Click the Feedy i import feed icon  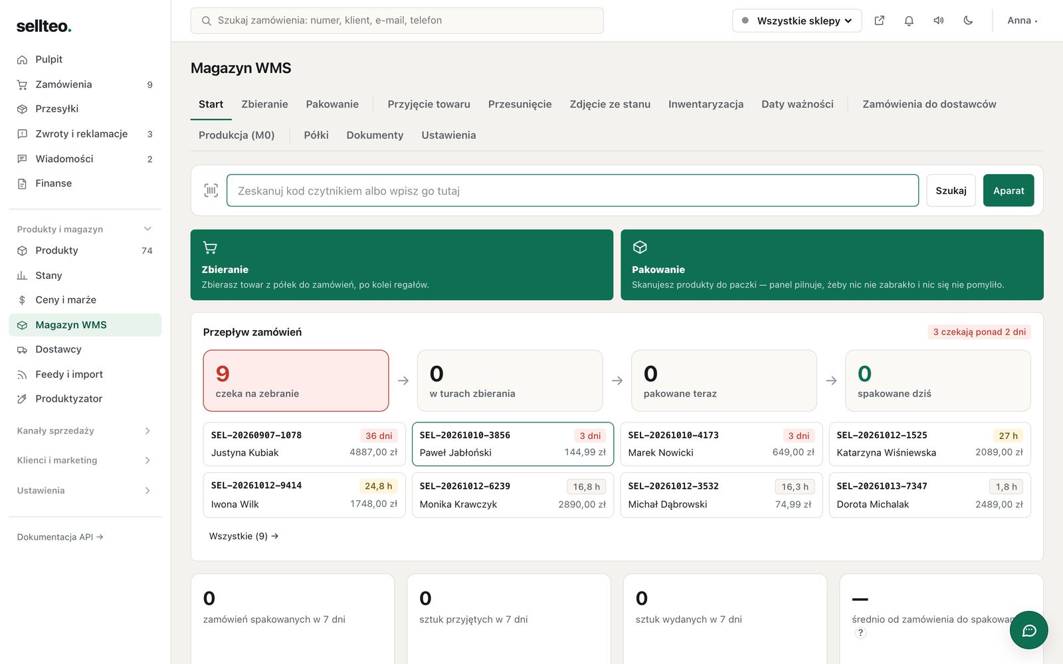coord(22,374)
